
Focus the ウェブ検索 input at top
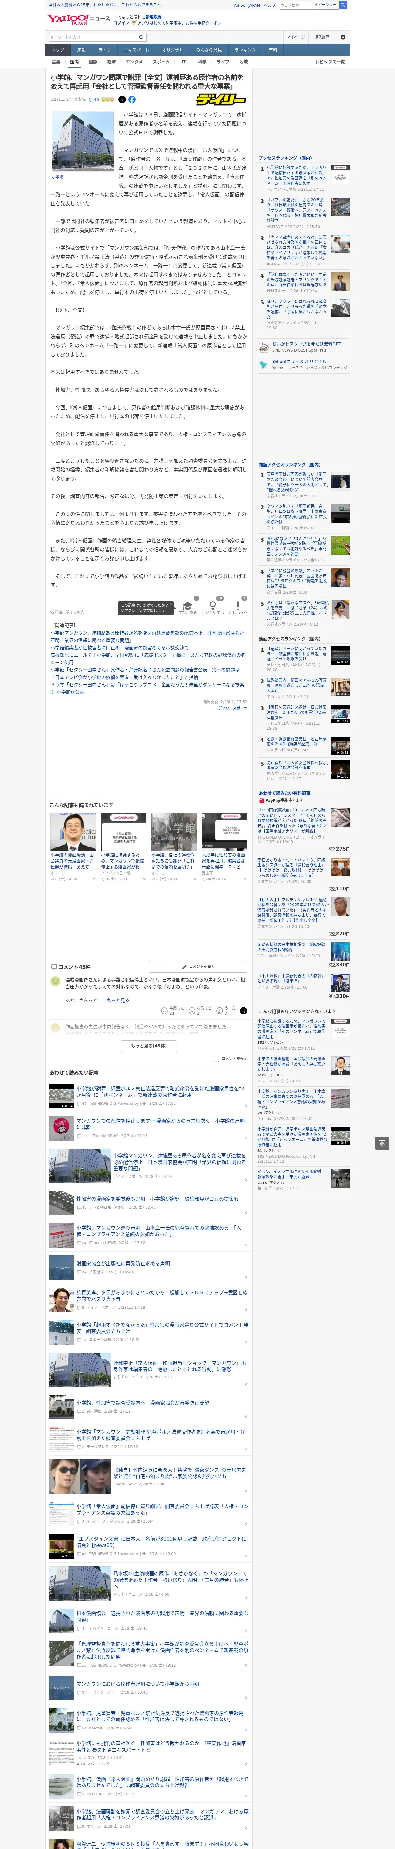(296, 5)
